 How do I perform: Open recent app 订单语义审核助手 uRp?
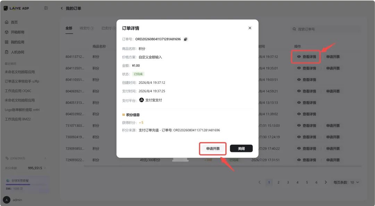[x=22, y=81]
